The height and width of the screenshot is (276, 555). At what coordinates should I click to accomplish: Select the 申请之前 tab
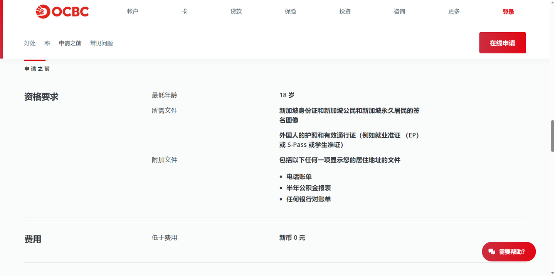(x=70, y=43)
